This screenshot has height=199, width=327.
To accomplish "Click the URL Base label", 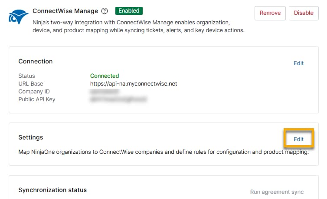I will pos(31,83).
